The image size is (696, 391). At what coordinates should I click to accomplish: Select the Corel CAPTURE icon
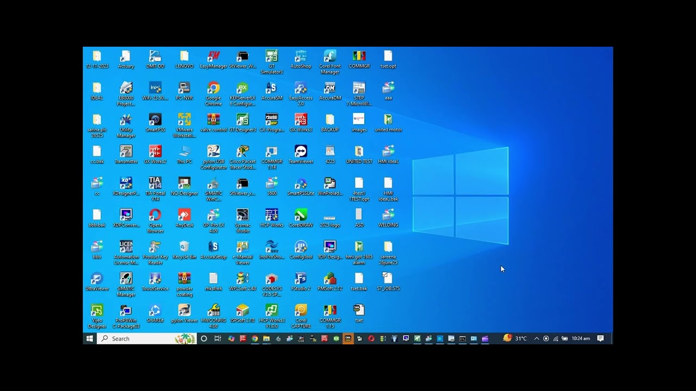pos(301,317)
